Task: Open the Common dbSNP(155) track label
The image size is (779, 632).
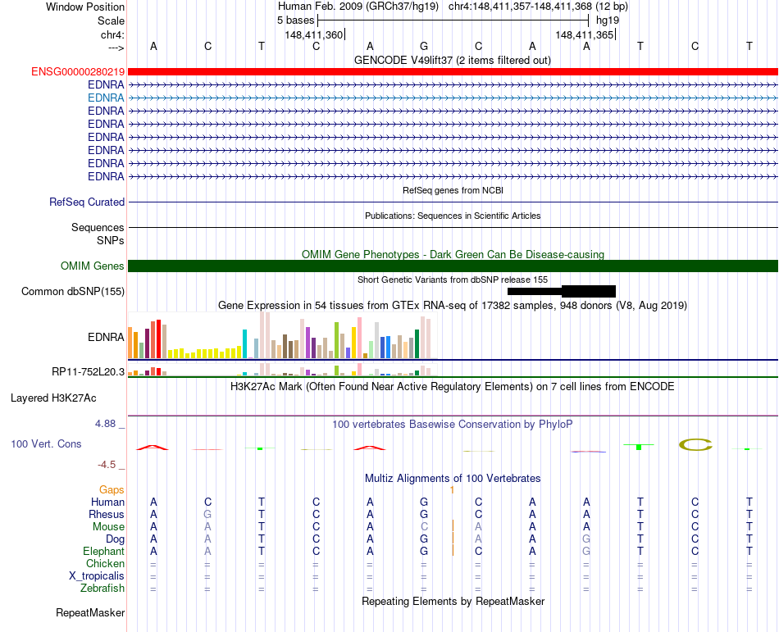Action: pyautogui.click(x=73, y=292)
